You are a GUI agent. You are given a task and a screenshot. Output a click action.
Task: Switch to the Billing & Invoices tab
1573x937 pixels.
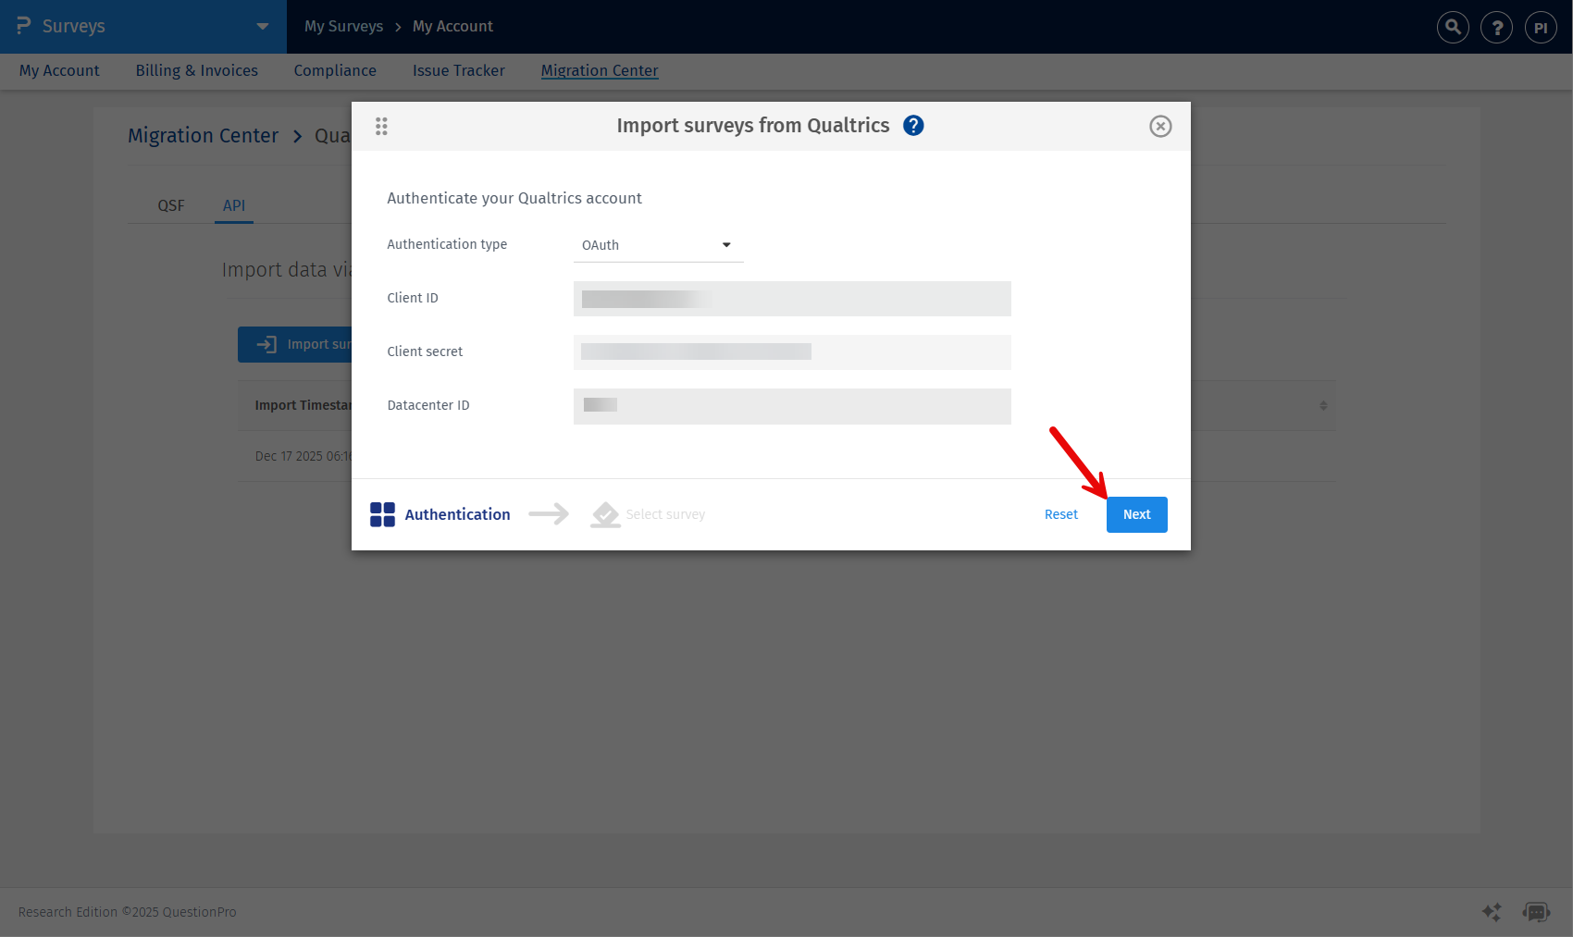[x=196, y=70]
